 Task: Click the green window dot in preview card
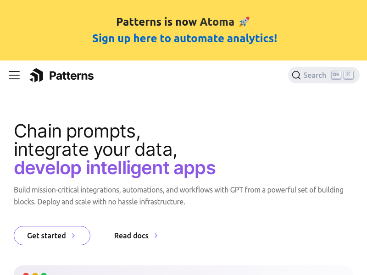tap(44, 274)
